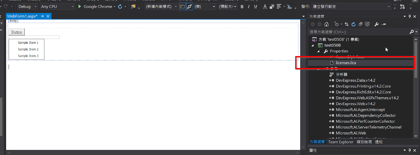Viewport: 420px width, 155px height.
Task: Select Sample Item 1 in the designer list
Action: (28, 42)
